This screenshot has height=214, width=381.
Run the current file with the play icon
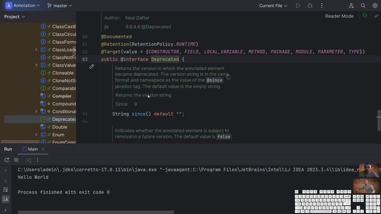coord(298,5)
